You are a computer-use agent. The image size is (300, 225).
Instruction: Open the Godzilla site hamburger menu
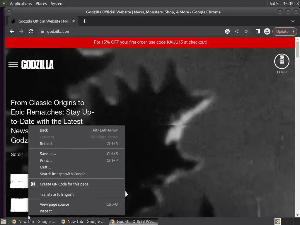(x=13, y=64)
